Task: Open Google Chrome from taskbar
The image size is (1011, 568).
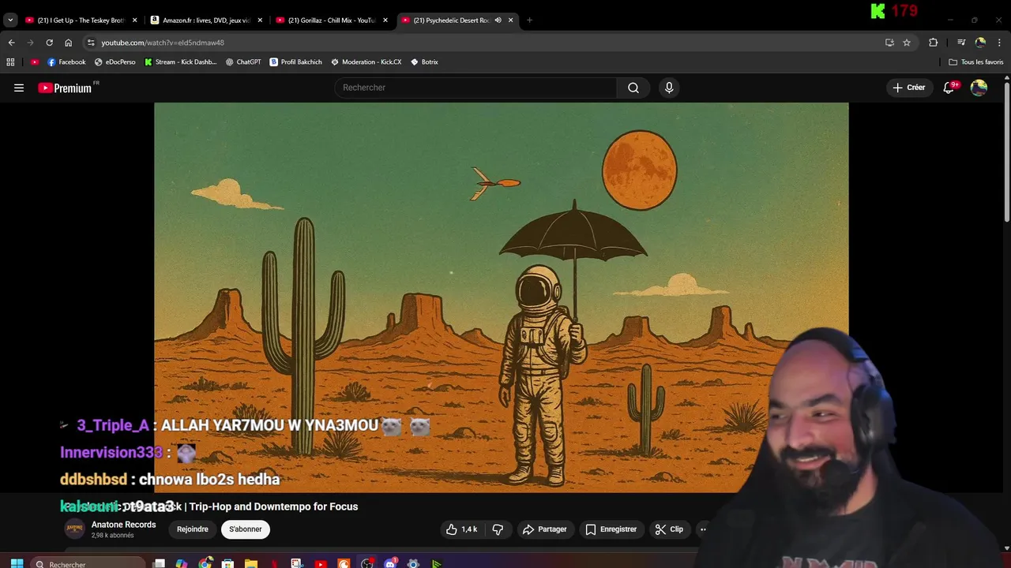Action: pyautogui.click(x=205, y=563)
